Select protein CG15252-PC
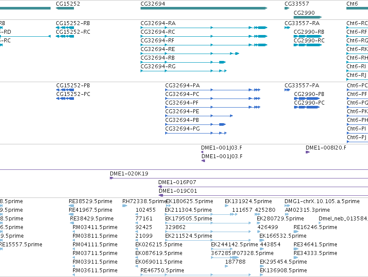Image resolution: width=368 pixels, height=277 pixels. tap(73, 94)
